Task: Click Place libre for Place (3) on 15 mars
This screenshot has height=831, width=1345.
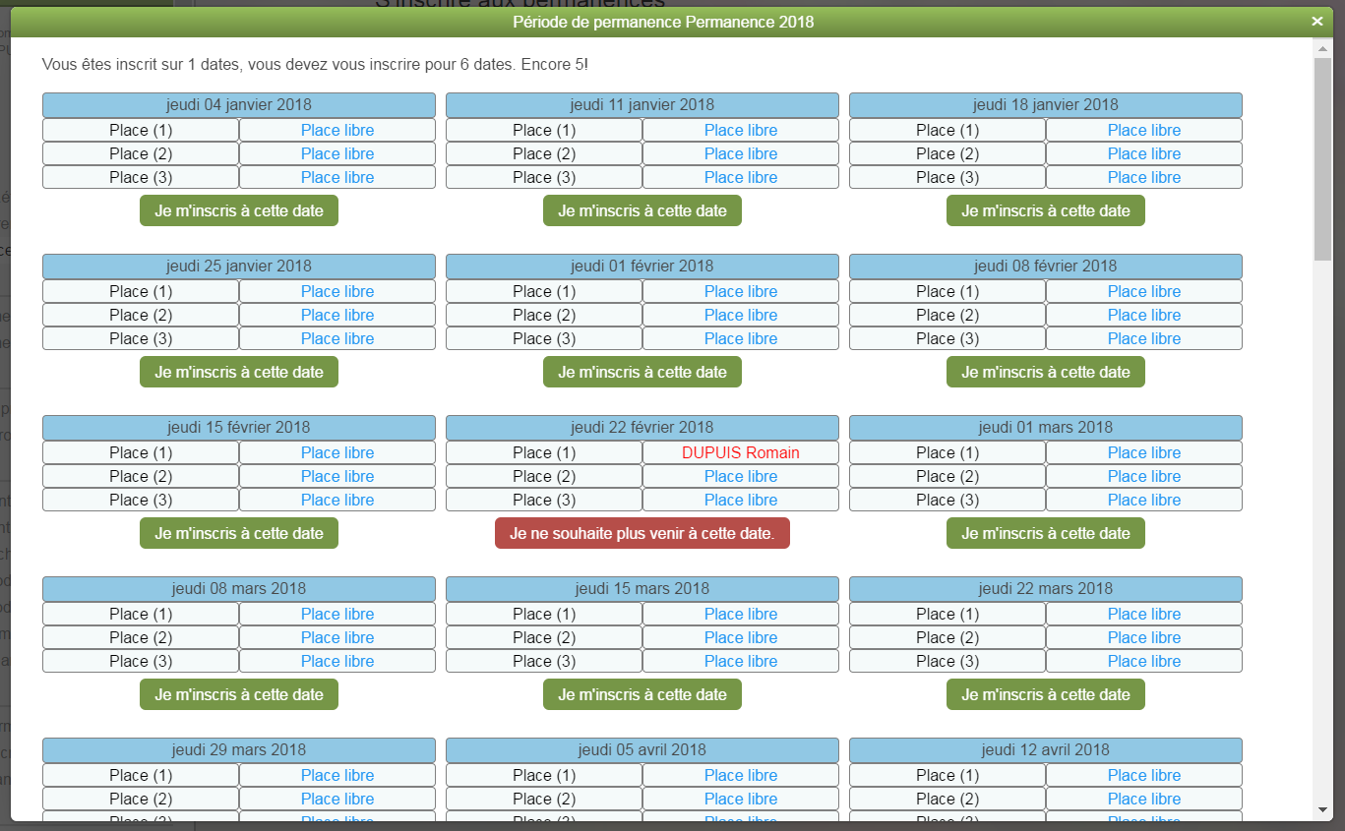Action: tap(741, 661)
